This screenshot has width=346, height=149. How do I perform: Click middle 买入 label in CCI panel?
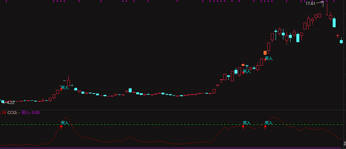(x=247, y=123)
